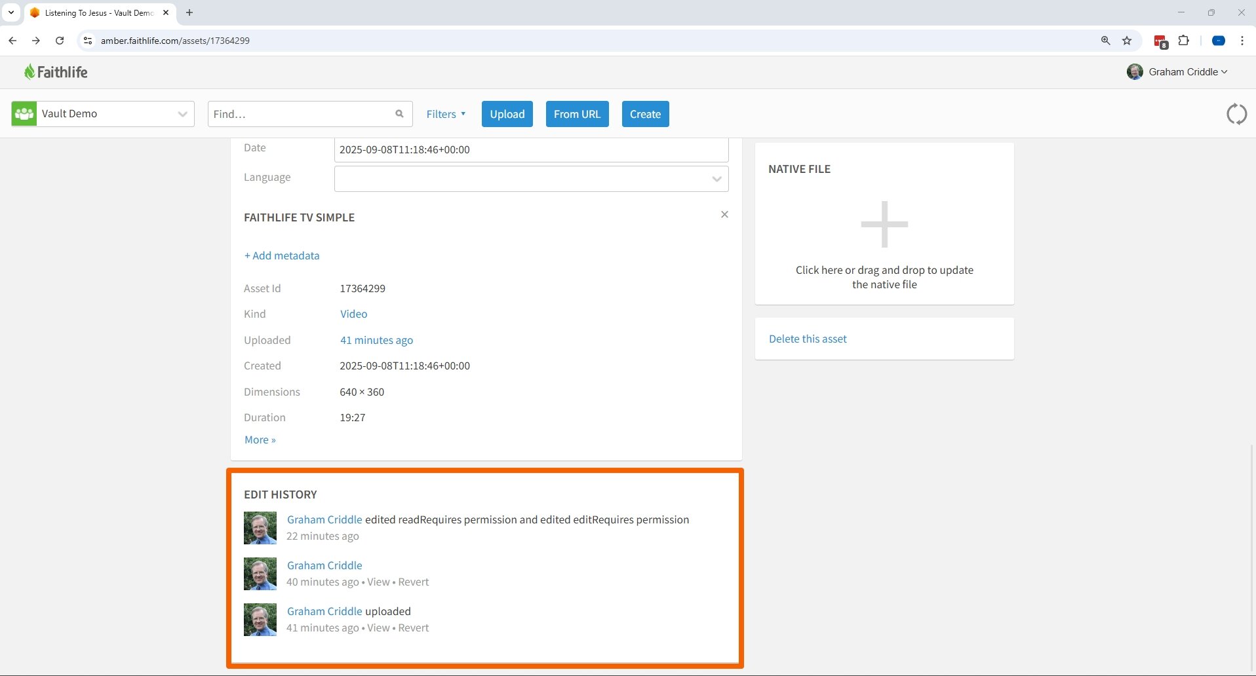The image size is (1256, 676).
Task: Click the Dimensions value 640 × 360
Action: [362, 392]
